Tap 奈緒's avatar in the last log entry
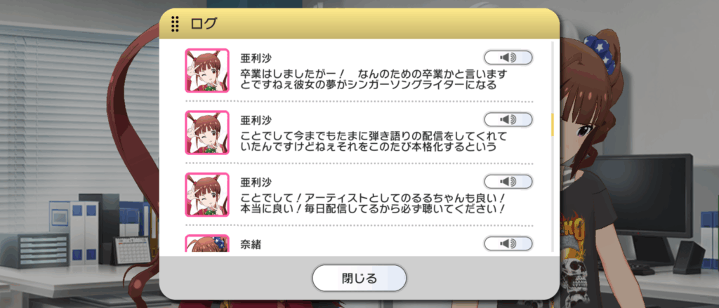This screenshot has height=308, width=719. [x=207, y=243]
